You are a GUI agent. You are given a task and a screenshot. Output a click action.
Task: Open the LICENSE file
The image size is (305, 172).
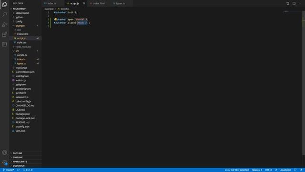pyautogui.click(x=20, y=110)
